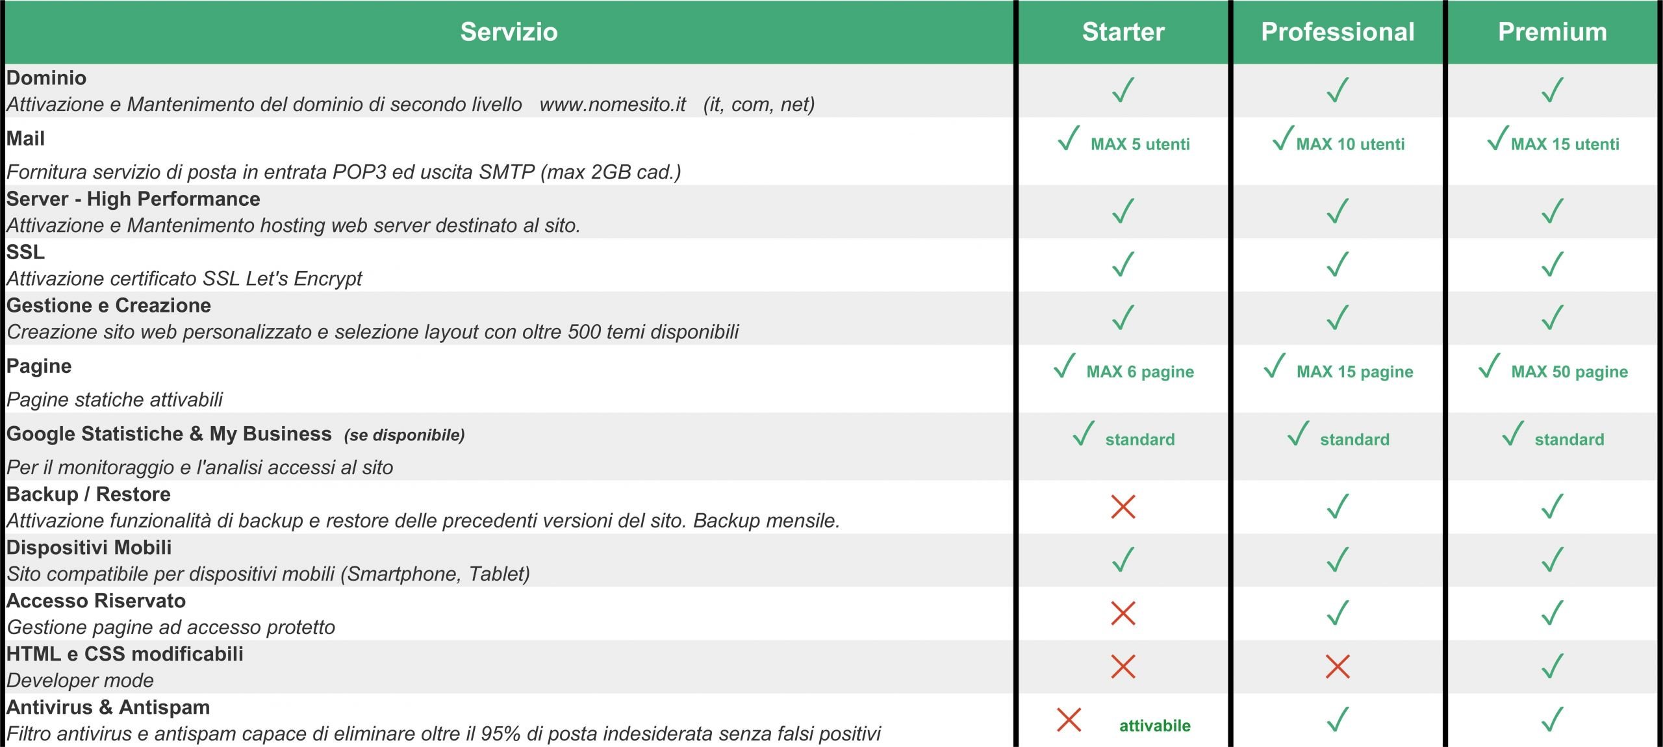Click Professional checkmark for Backup / Restore

click(1338, 506)
